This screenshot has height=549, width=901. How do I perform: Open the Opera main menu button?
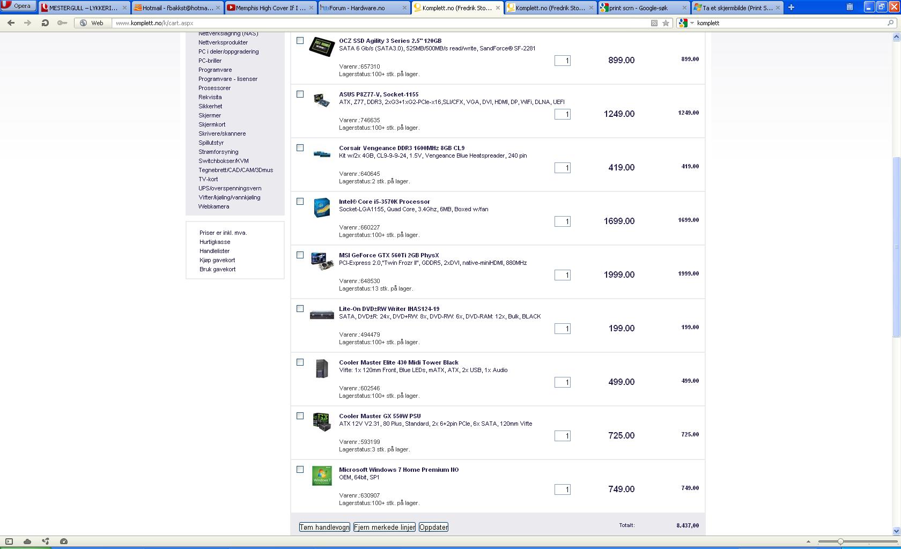[18, 6]
